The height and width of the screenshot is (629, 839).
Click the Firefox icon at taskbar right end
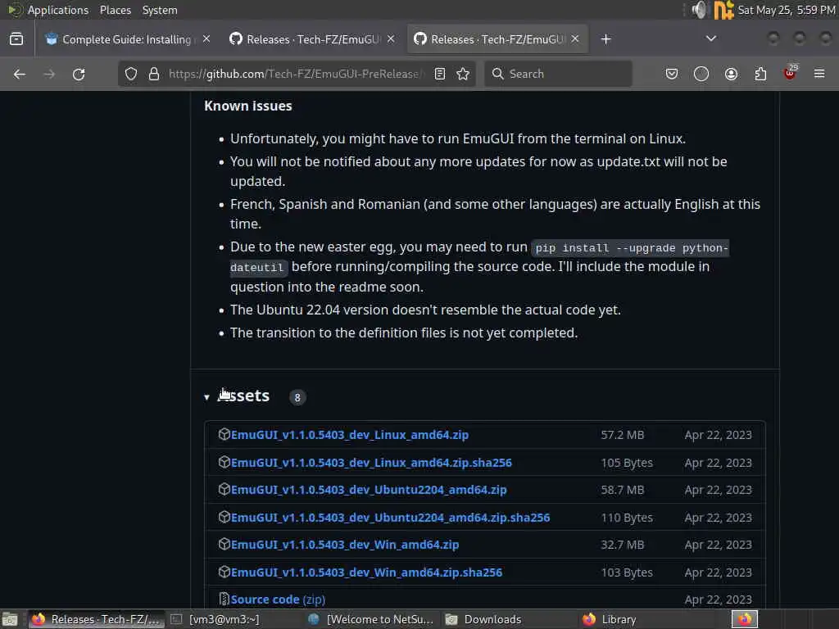(744, 619)
